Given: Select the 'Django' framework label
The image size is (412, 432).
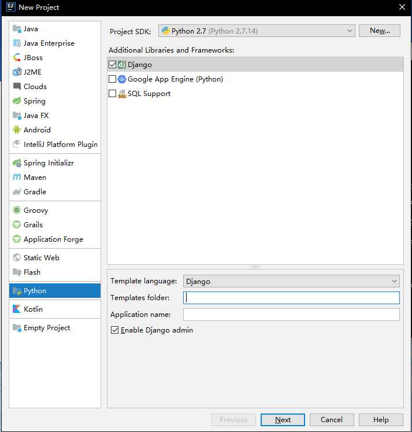Looking at the screenshot, I should pyautogui.click(x=139, y=65).
